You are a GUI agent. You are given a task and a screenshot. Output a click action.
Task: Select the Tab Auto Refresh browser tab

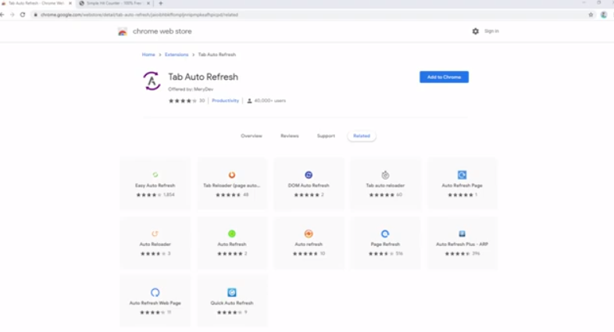[x=36, y=3]
